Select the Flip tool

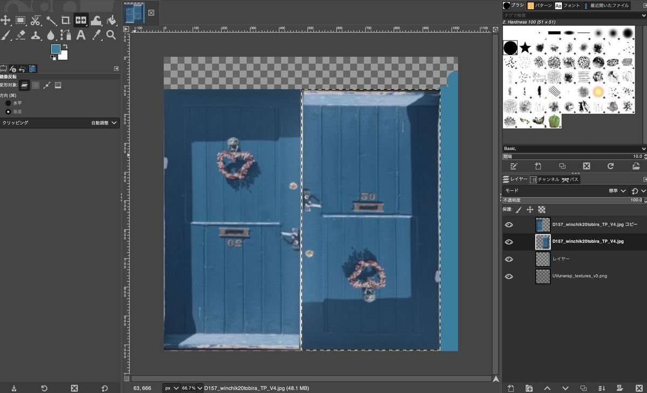[x=81, y=20]
